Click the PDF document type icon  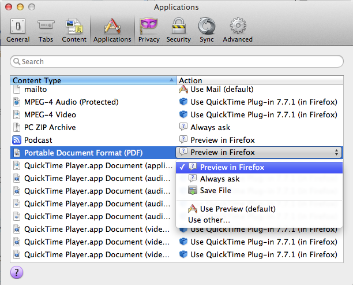tap(17, 153)
